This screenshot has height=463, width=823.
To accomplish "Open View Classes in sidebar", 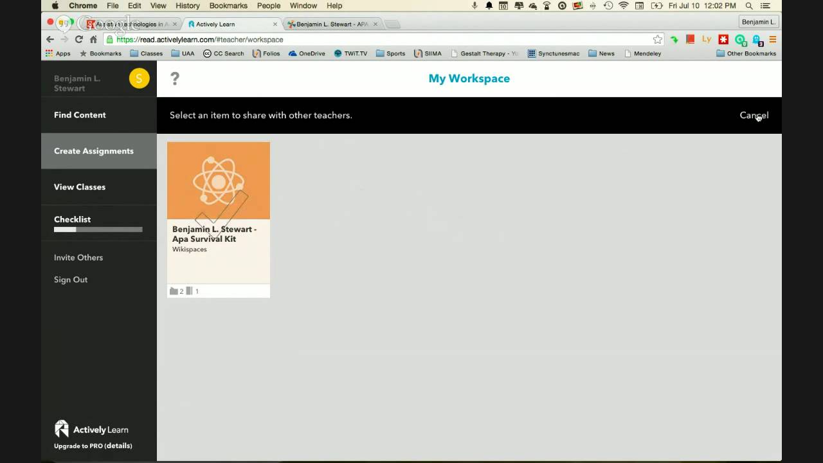I will tap(98, 187).
